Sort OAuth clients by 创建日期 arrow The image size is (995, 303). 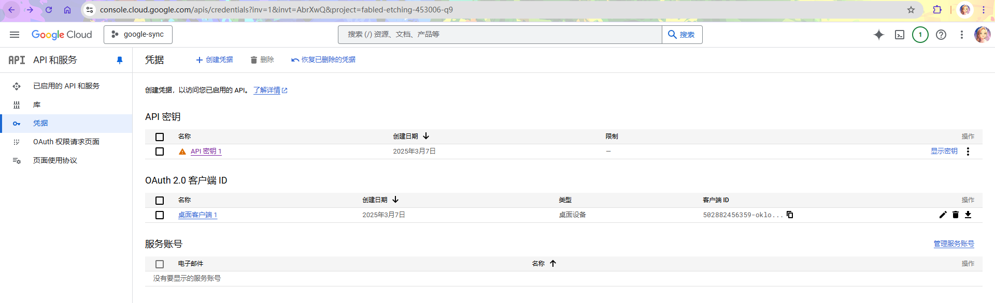(395, 200)
